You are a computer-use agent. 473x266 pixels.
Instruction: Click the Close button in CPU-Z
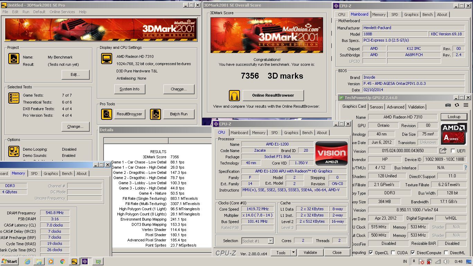[x=337, y=252]
